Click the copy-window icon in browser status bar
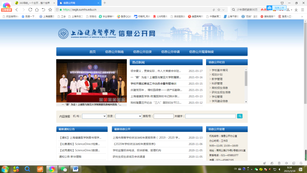The image size is (307, 173). tap(294, 163)
